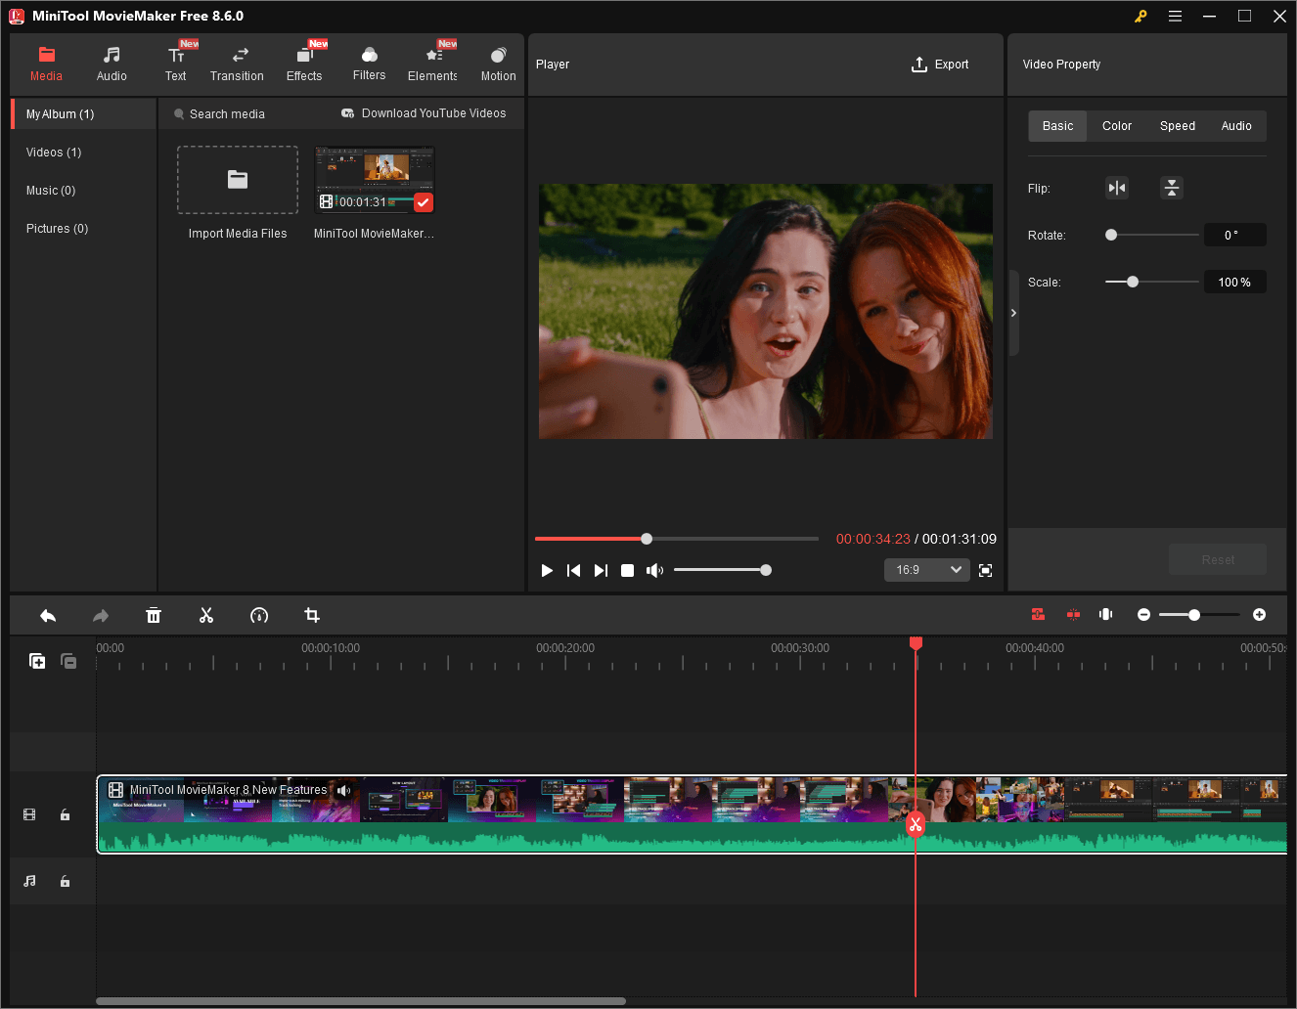The image size is (1297, 1009).
Task: Step to the previous frame
Action: point(574,570)
